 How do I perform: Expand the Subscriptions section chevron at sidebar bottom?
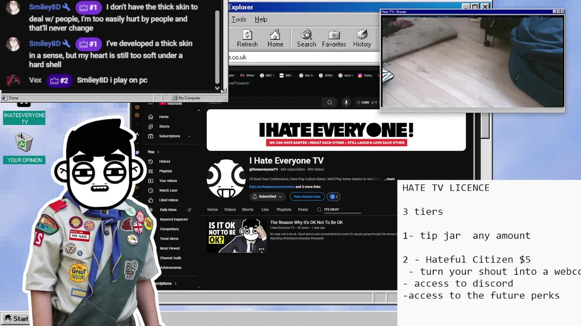175,283
